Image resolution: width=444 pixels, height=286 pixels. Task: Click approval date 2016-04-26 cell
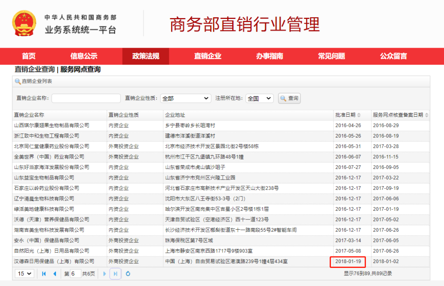348,125
